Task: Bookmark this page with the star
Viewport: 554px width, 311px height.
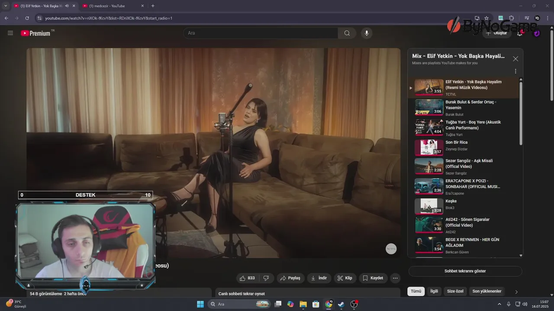Action: [486, 18]
